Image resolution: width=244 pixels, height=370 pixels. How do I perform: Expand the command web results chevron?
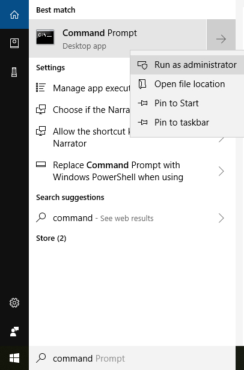point(221,218)
